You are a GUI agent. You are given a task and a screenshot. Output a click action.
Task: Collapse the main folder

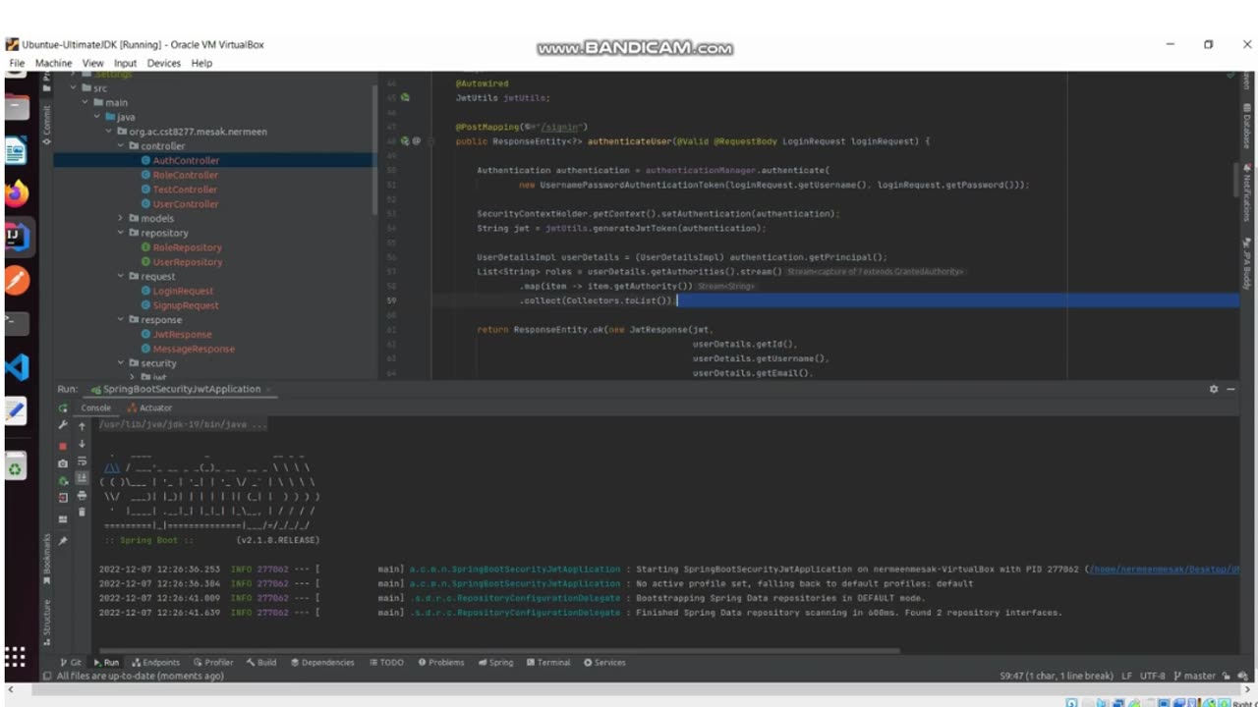pos(85,102)
